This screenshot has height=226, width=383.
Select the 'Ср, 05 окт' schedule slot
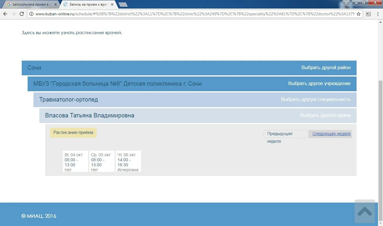[102, 162]
